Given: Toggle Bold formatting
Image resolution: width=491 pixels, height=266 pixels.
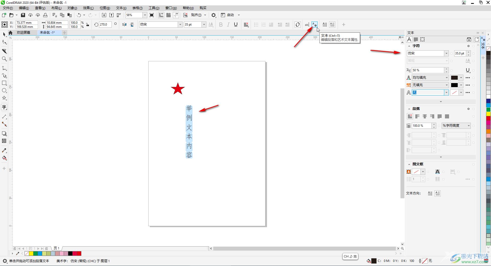Looking at the screenshot, I should (x=221, y=25).
